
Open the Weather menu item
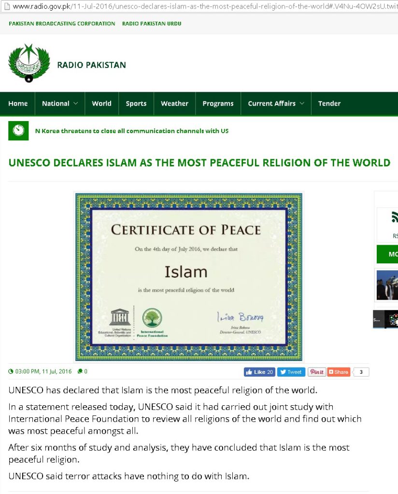tap(174, 103)
